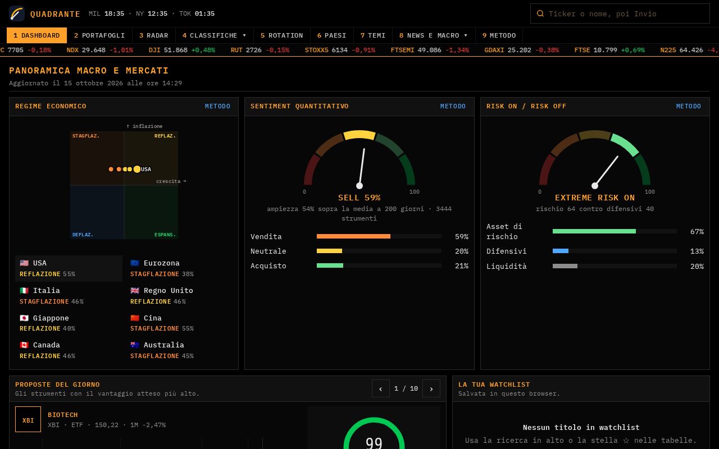719x449 pixels.
Task: Open the Classifiche dropdown menu
Action: pyautogui.click(x=215, y=35)
